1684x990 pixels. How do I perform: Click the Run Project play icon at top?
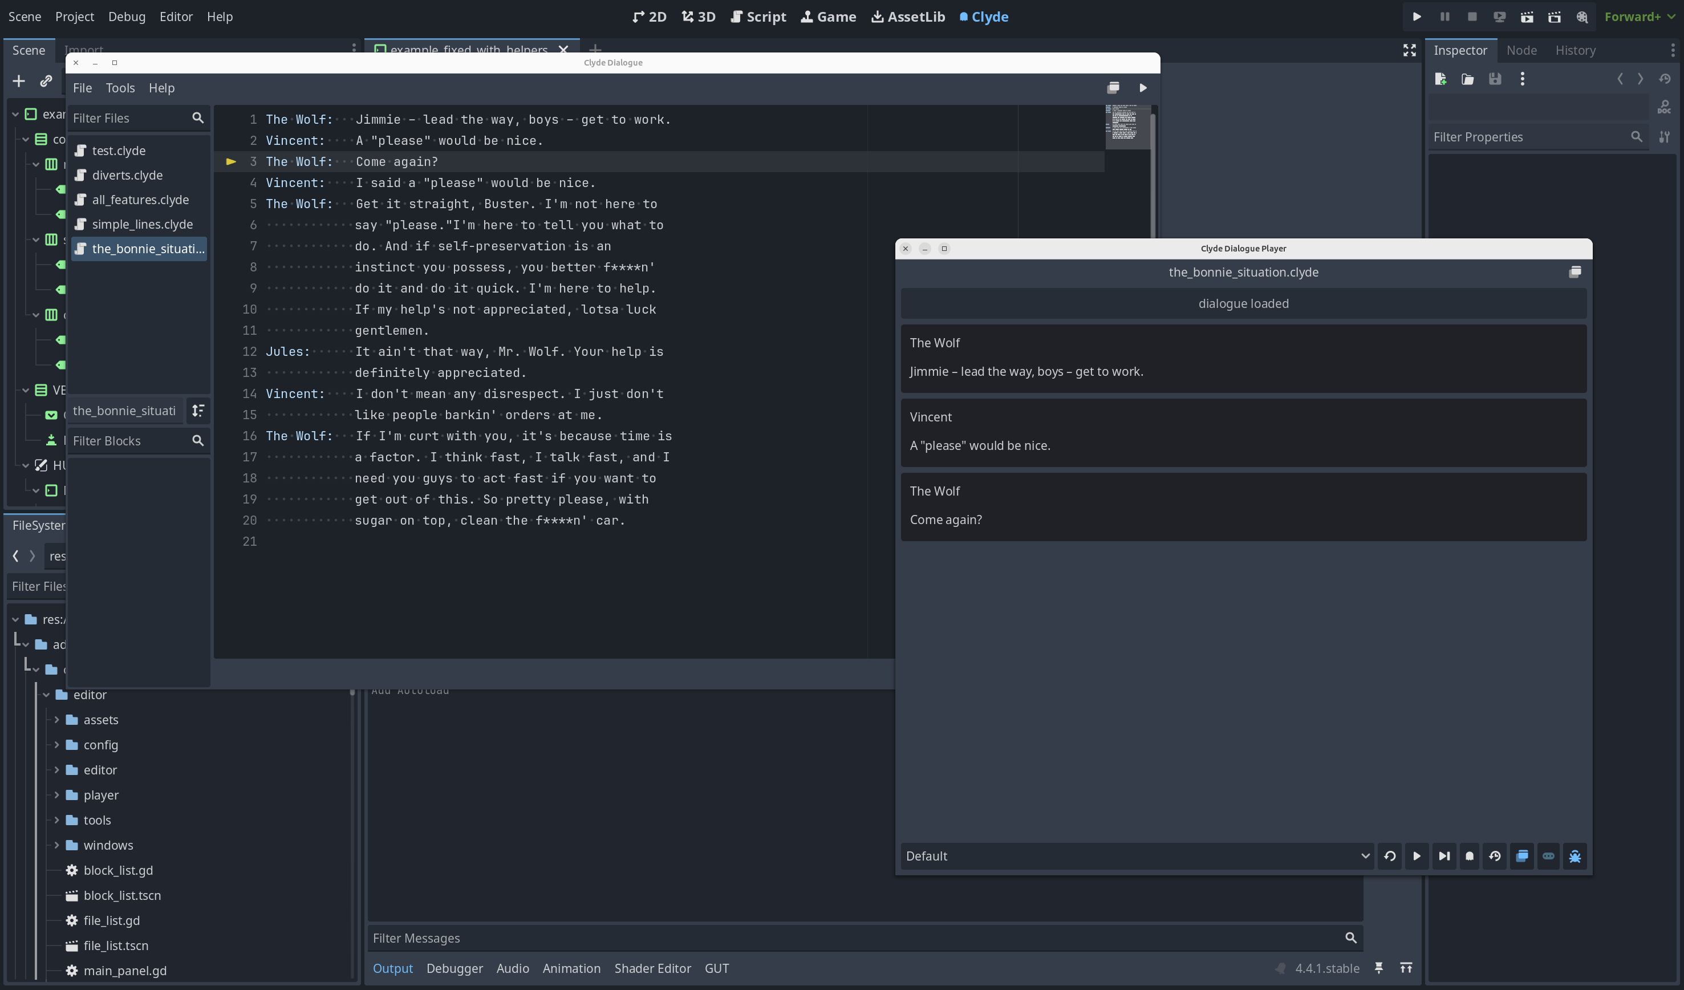coord(1416,17)
